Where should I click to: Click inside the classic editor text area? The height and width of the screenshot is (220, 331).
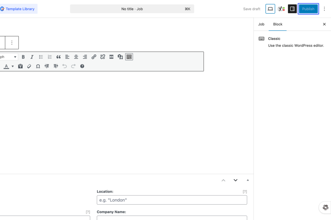101,122
